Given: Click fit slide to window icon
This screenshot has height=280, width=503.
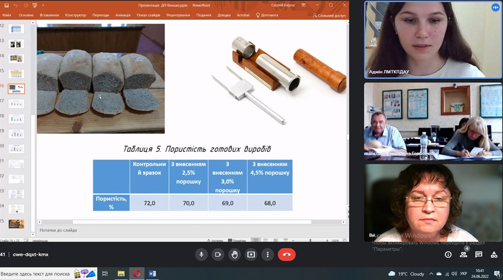Looking at the screenshot, I should pos(344,240).
